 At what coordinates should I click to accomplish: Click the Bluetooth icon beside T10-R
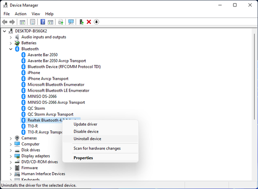point(23,126)
